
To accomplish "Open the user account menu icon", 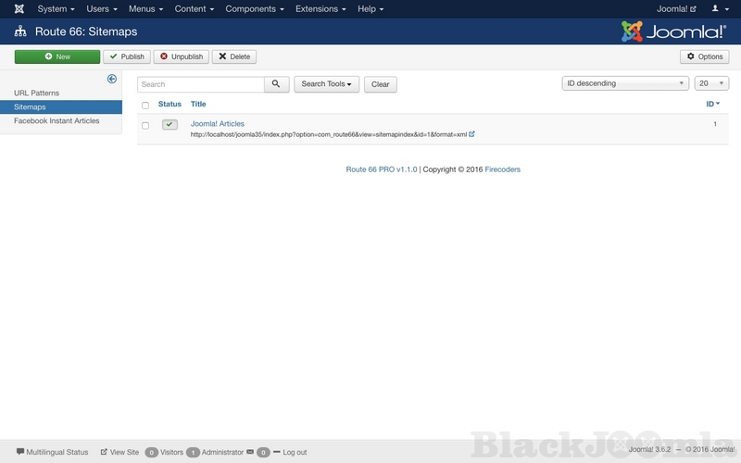I will [x=718, y=9].
